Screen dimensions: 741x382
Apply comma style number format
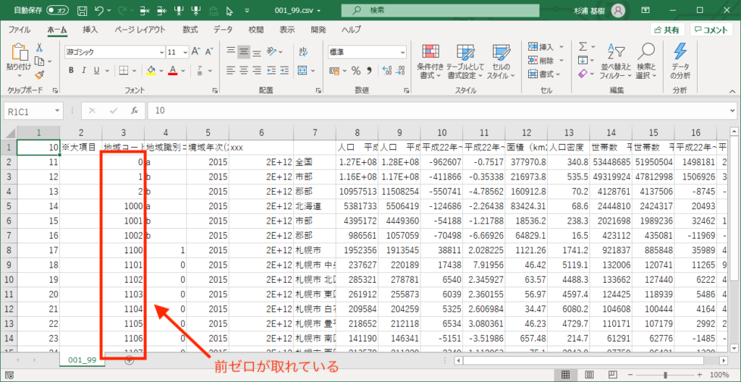pos(370,70)
